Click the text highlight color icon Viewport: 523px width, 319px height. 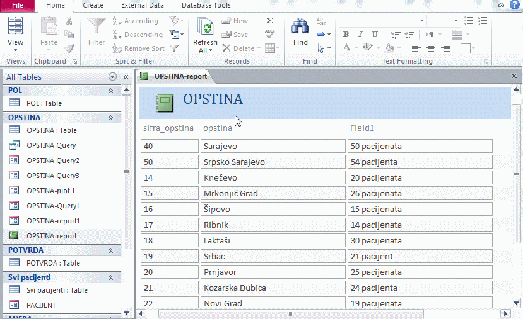point(367,48)
